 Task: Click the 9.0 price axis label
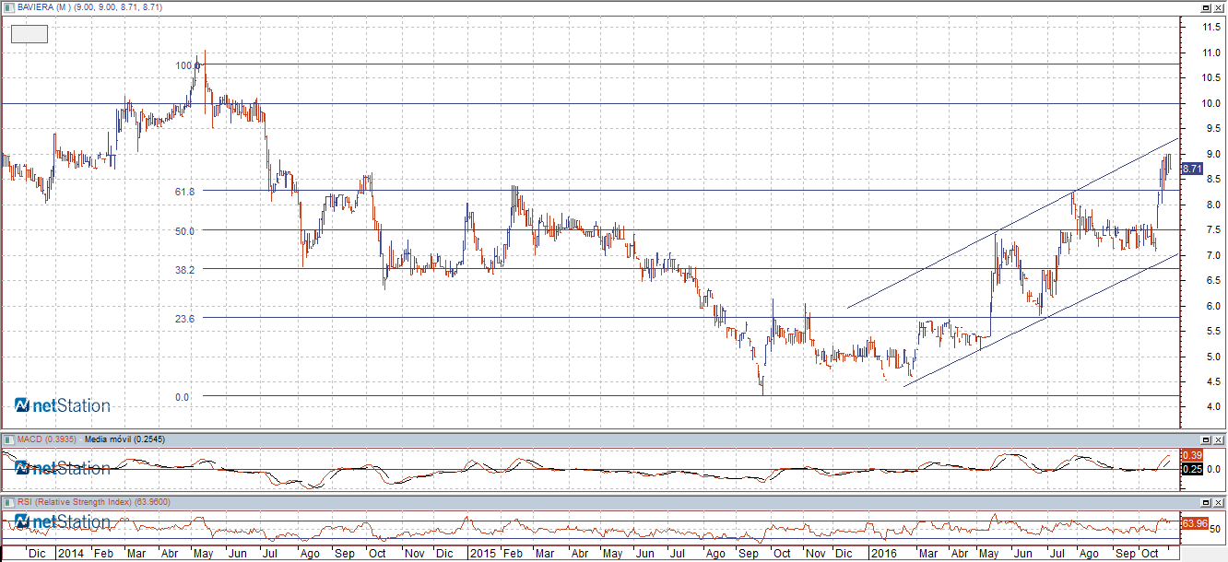(1214, 154)
